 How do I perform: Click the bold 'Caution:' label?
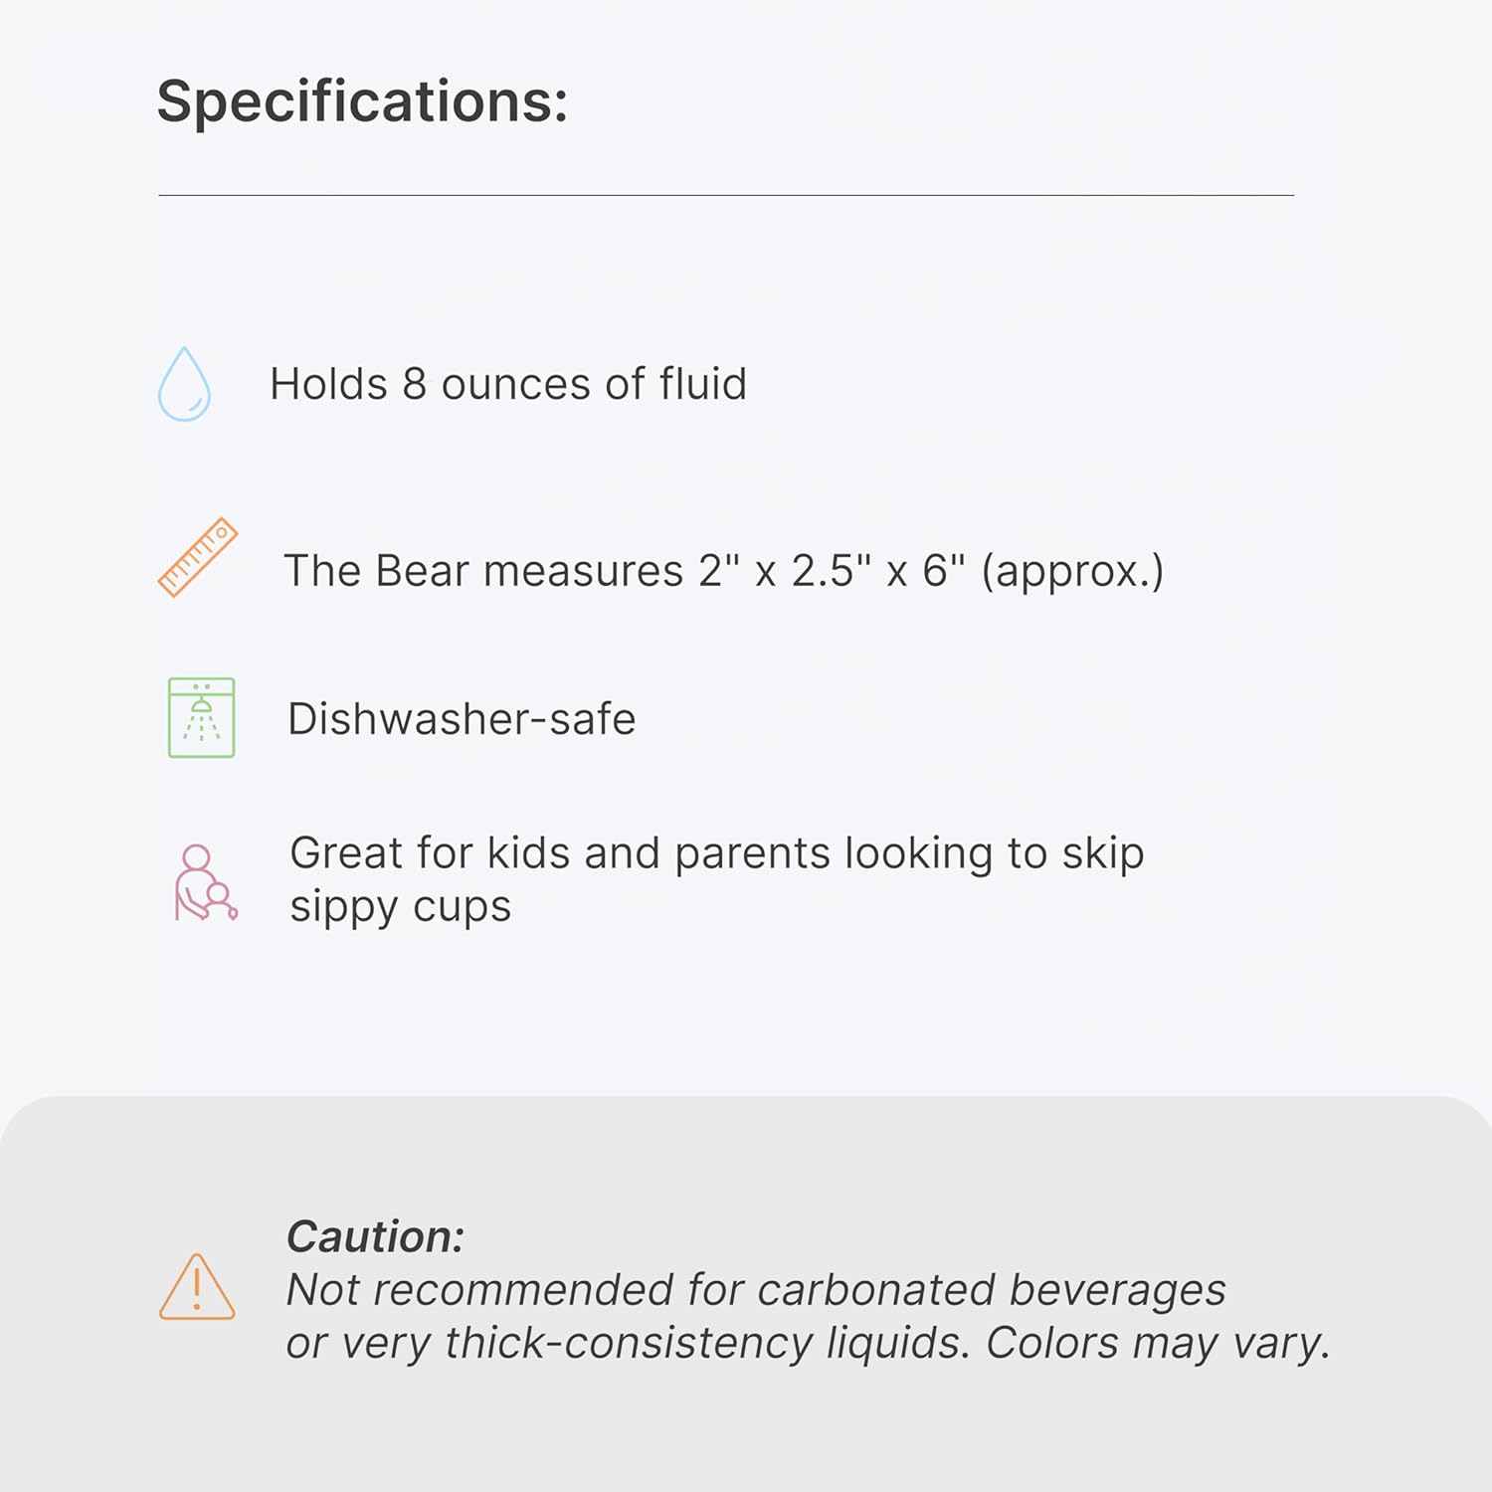pos(375,1236)
